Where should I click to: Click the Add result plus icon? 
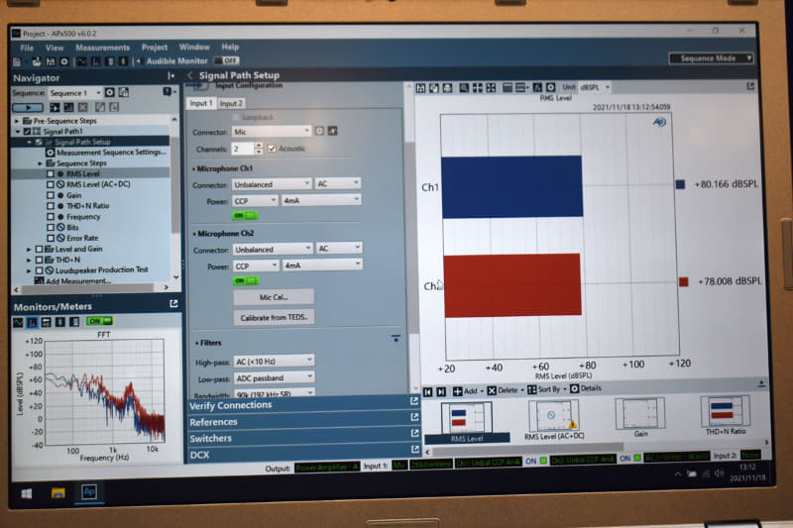pyautogui.click(x=457, y=391)
